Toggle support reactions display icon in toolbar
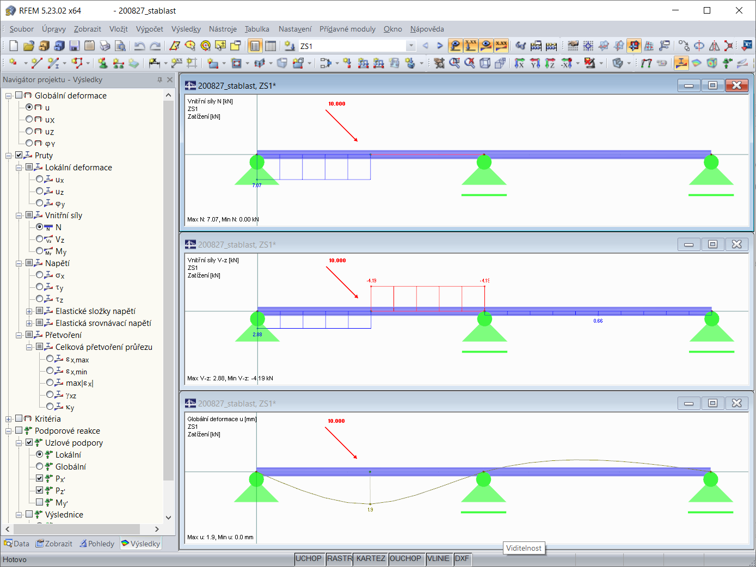Screen dimensions: 756x567 pyautogui.click(x=727, y=63)
